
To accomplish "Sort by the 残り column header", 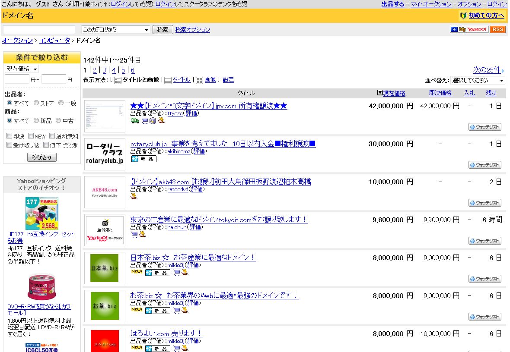I will click(491, 93).
